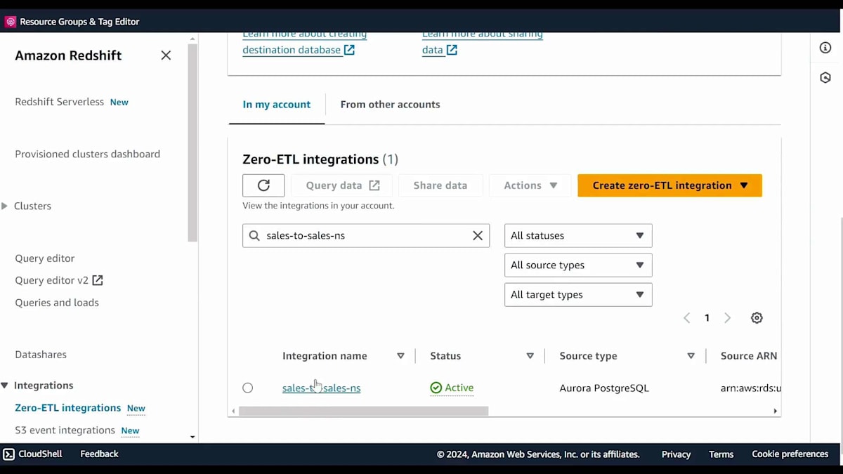Click the sidebar vertical scrollbar thumb
843x474 pixels.
(192, 143)
